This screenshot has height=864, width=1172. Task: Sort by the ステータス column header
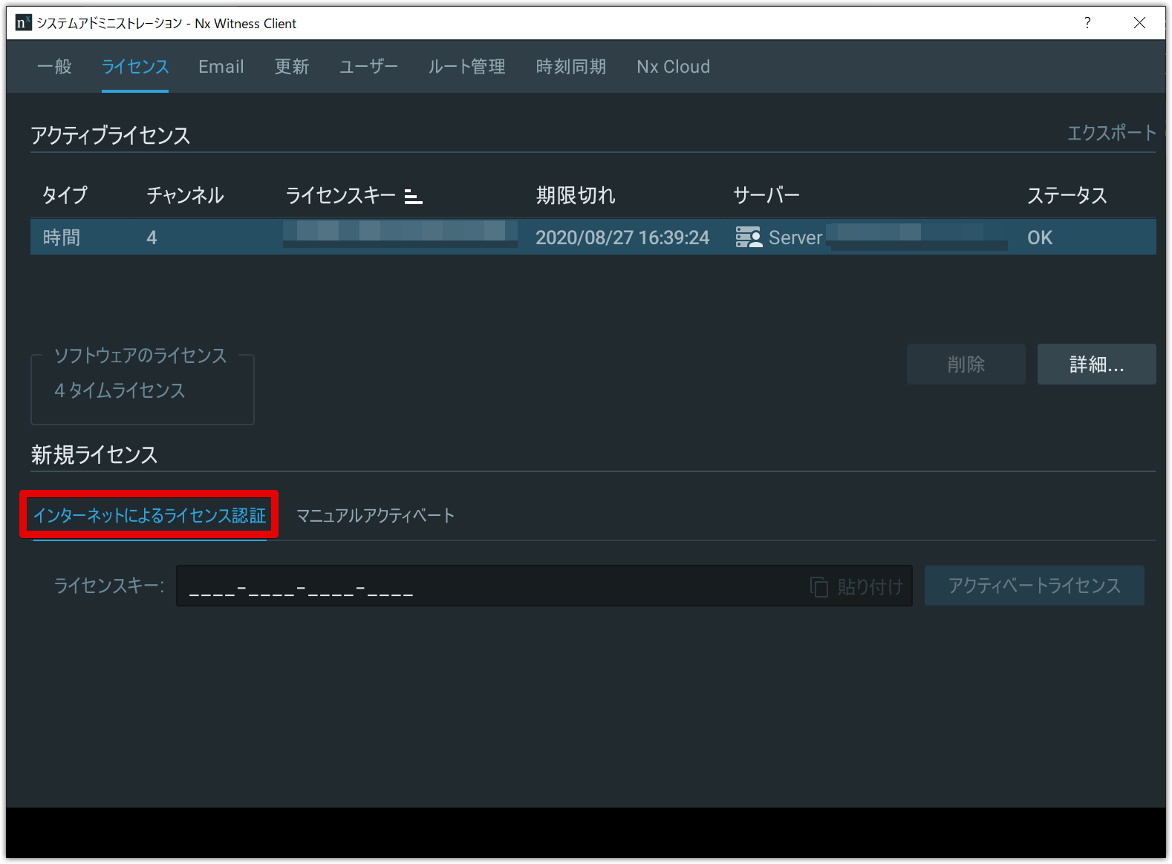click(x=1067, y=195)
